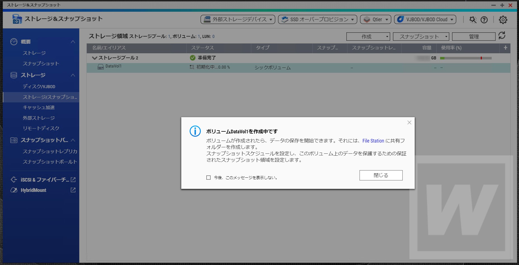Select ディスク/VJBOD in the sidebar
519x265 pixels.
(39, 86)
